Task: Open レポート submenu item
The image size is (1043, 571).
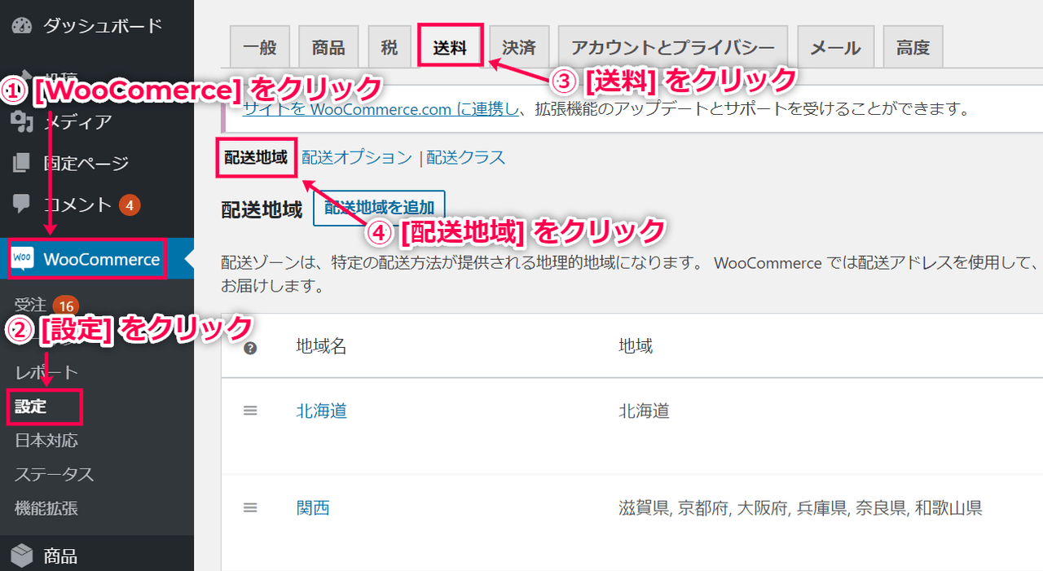Action: [46, 372]
